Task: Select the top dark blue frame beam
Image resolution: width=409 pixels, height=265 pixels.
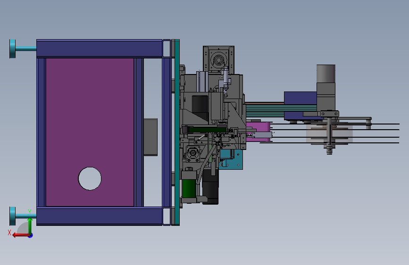Action: (100, 49)
